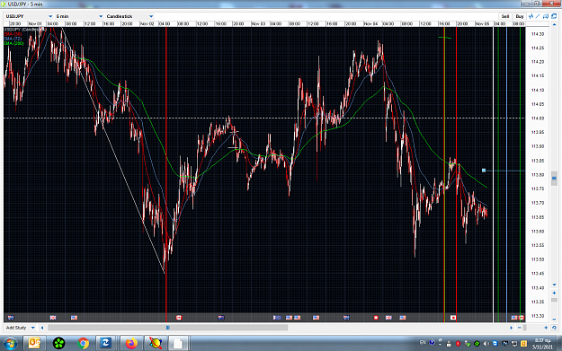Select the draw trend line tool
562x351 pixels.
pos(538,16)
